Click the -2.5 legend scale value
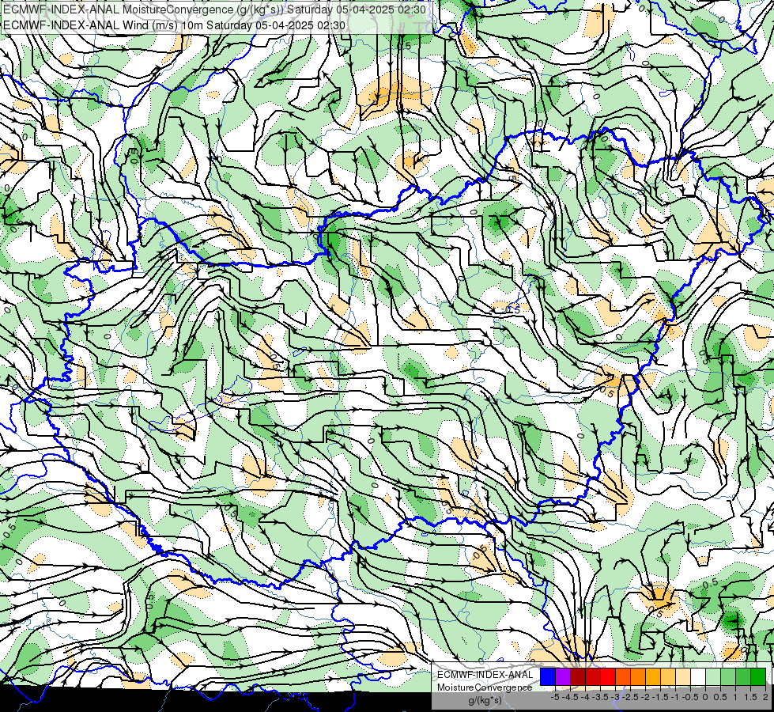Screen dimensions: 774x712 click(630, 697)
